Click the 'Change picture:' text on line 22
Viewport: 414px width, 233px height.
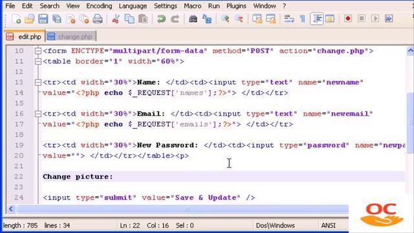(78, 177)
